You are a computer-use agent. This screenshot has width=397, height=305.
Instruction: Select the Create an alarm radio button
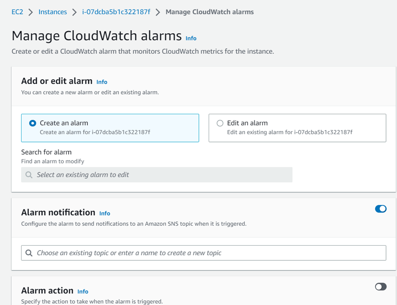[x=33, y=123]
